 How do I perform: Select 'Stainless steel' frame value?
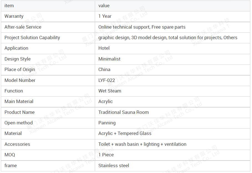pyautogui.click(x=114, y=166)
